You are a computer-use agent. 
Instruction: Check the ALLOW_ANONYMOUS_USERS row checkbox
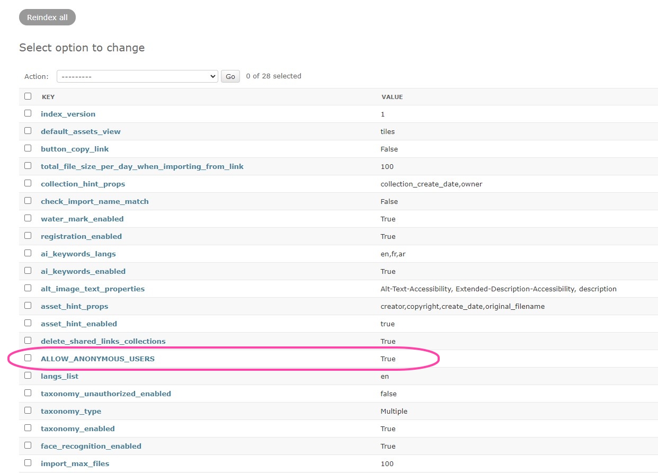coord(28,358)
